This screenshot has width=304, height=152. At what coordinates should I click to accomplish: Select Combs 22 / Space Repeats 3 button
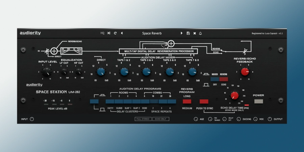click(x=163, y=101)
